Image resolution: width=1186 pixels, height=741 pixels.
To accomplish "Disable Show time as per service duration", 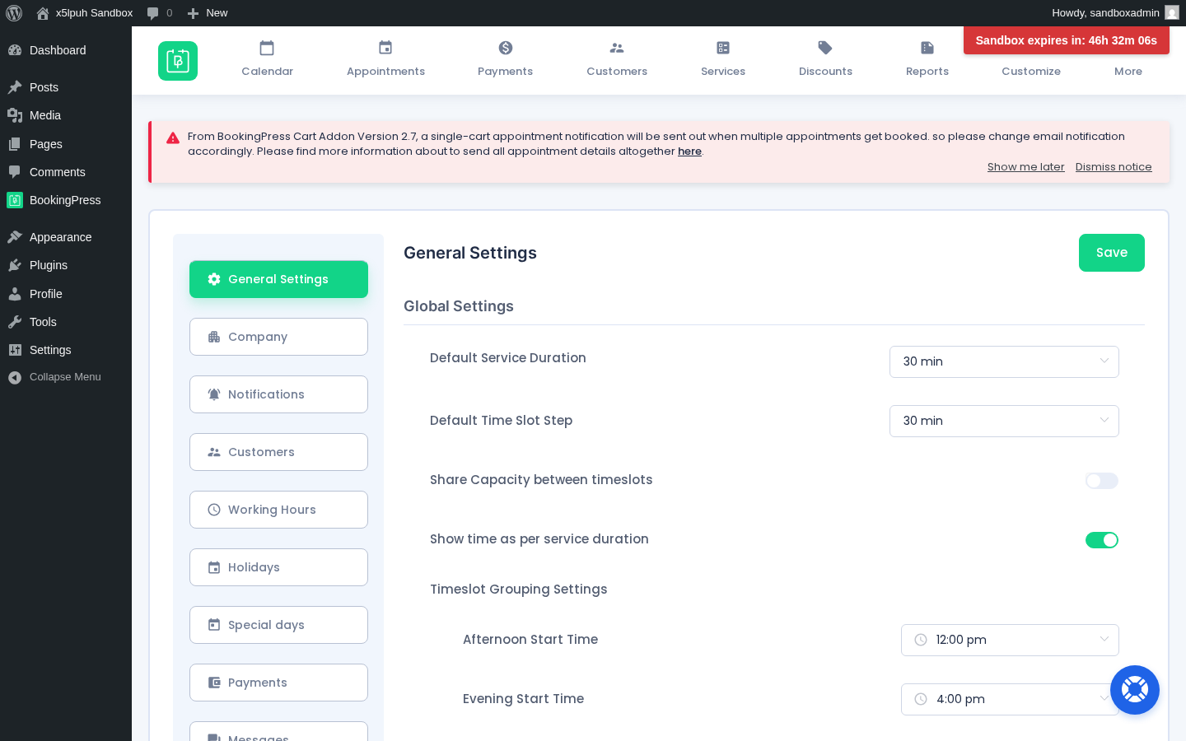I will point(1102,540).
